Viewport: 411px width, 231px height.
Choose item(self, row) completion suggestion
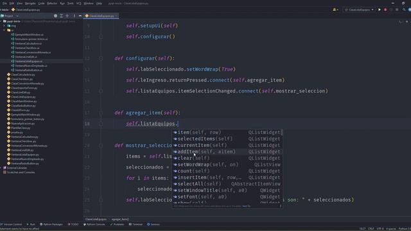(x=227, y=132)
